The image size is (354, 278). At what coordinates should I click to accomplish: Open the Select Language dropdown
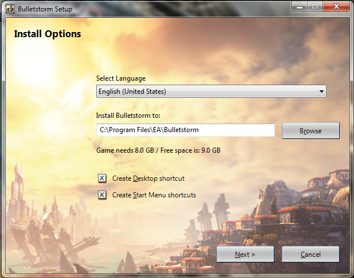[211, 92]
